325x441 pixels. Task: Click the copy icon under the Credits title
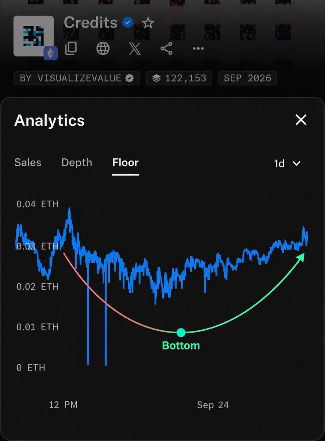point(71,49)
